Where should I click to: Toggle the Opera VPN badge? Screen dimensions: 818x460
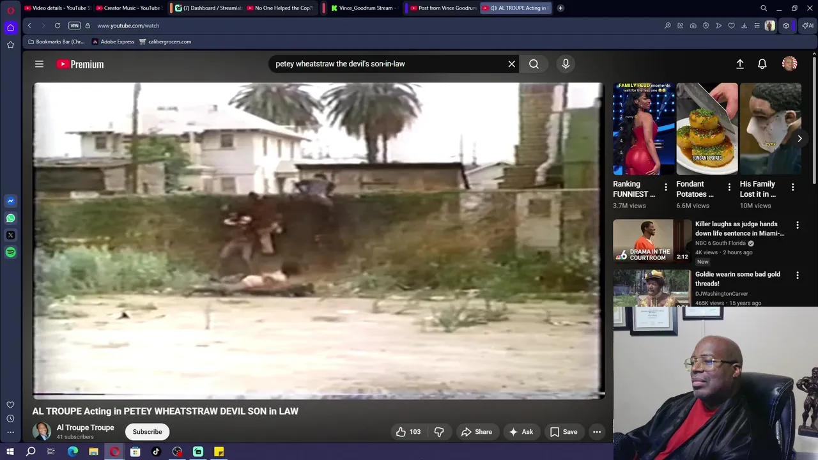(74, 26)
